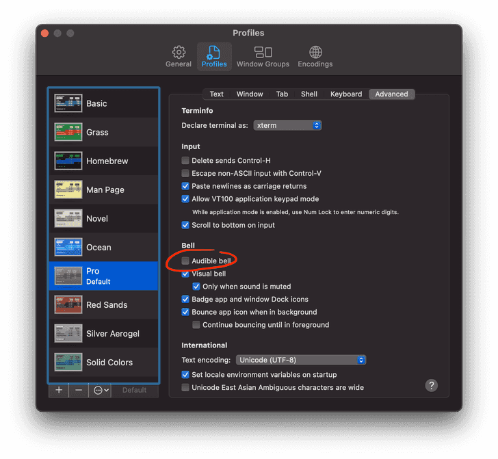Image resolution: width=498 pixels, height=459 pixels.
Task: Open the Encodings preferences pane
Action: (315, 57)
